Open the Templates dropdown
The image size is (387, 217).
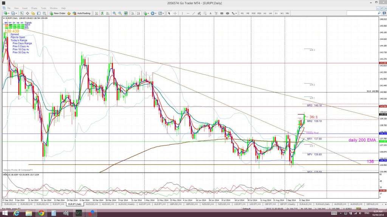[161, 13]
